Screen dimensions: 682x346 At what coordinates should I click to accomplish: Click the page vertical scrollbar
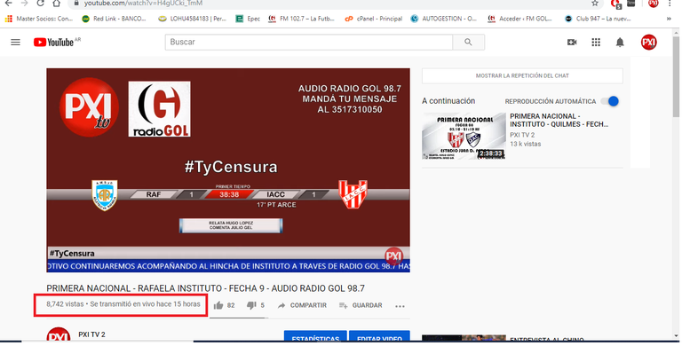coord(676,183)
